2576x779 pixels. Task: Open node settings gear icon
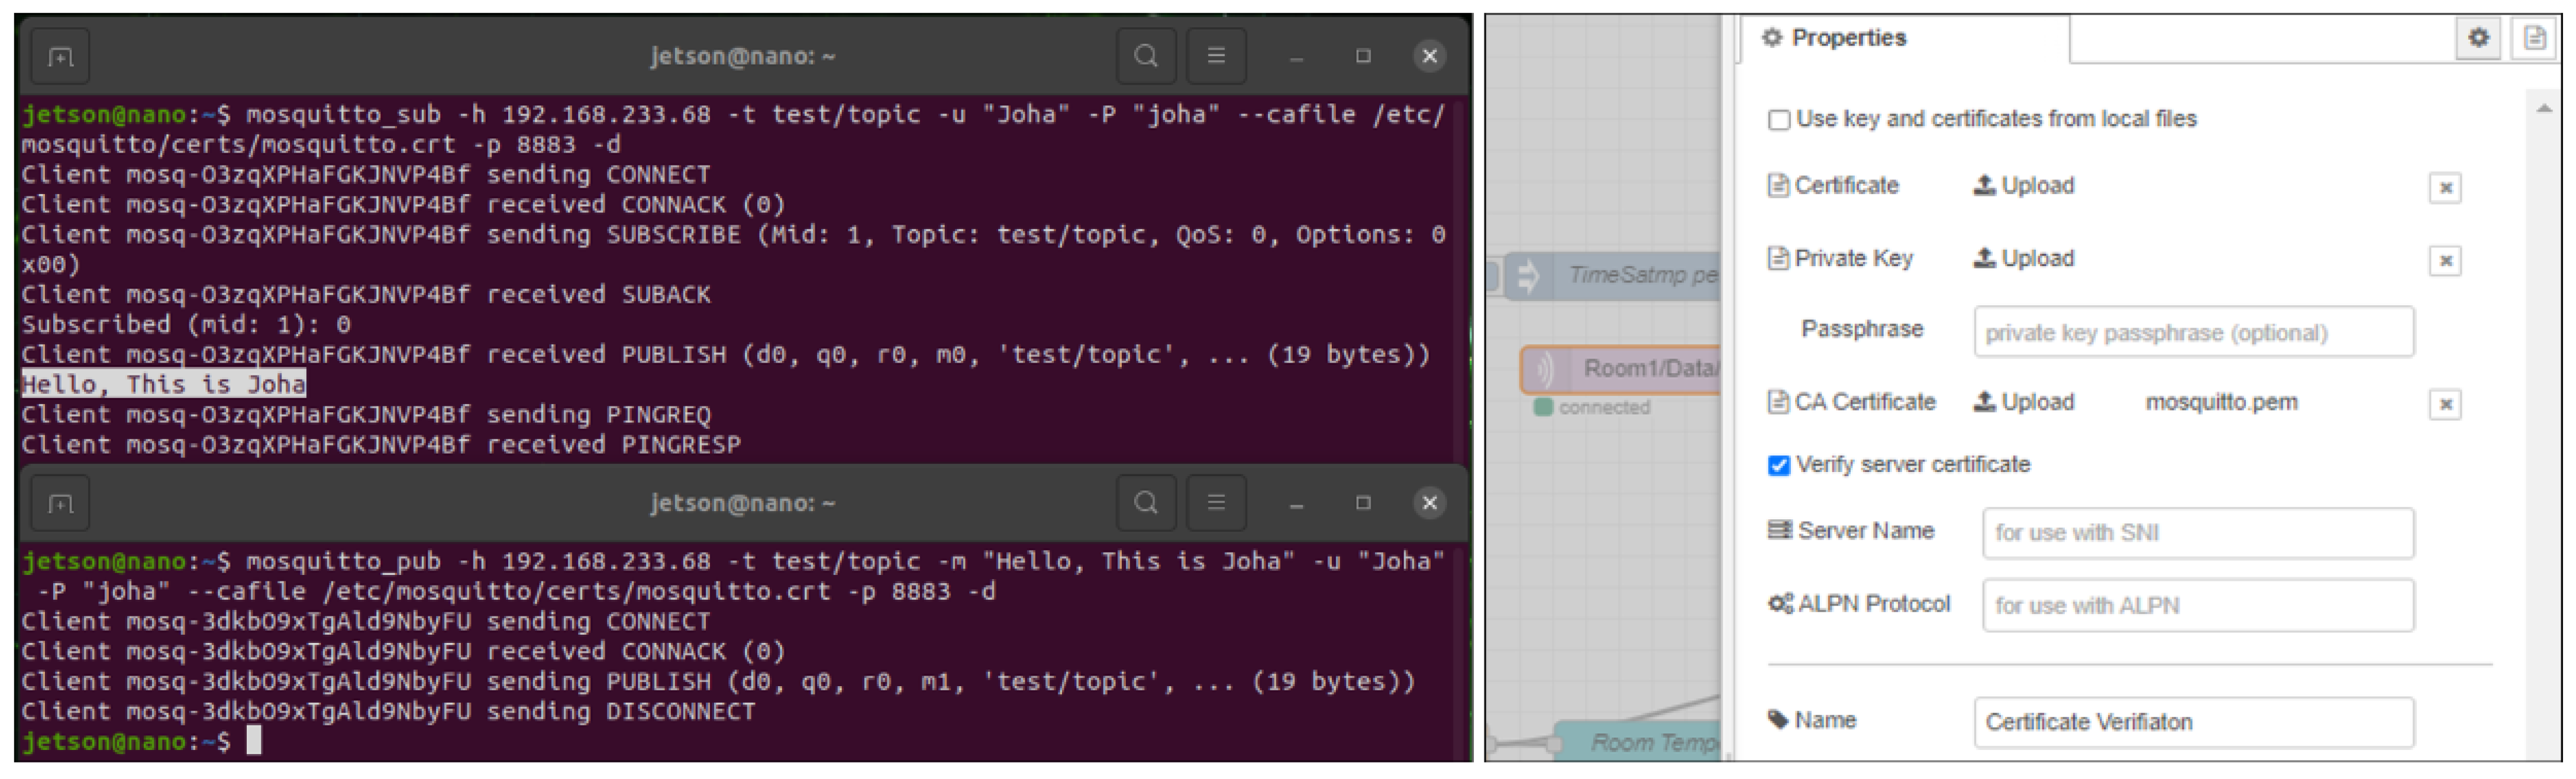point(2477,38)
